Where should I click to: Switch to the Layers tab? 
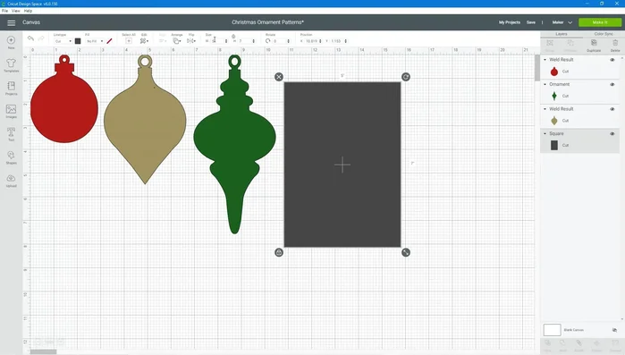(x=562, y=34)
